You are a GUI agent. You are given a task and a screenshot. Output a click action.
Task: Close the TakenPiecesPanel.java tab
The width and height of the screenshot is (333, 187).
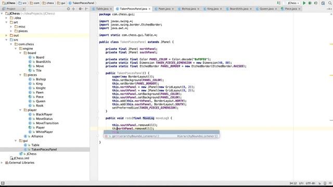coord(149,9)
